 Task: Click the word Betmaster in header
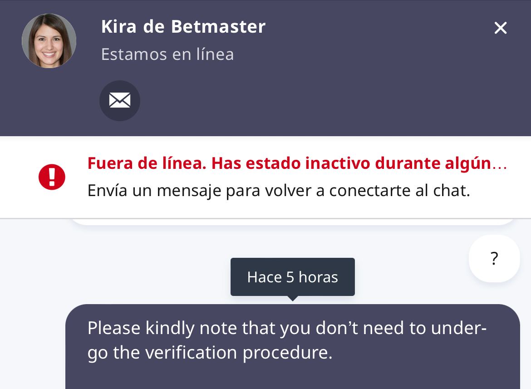tap(218, 26)
